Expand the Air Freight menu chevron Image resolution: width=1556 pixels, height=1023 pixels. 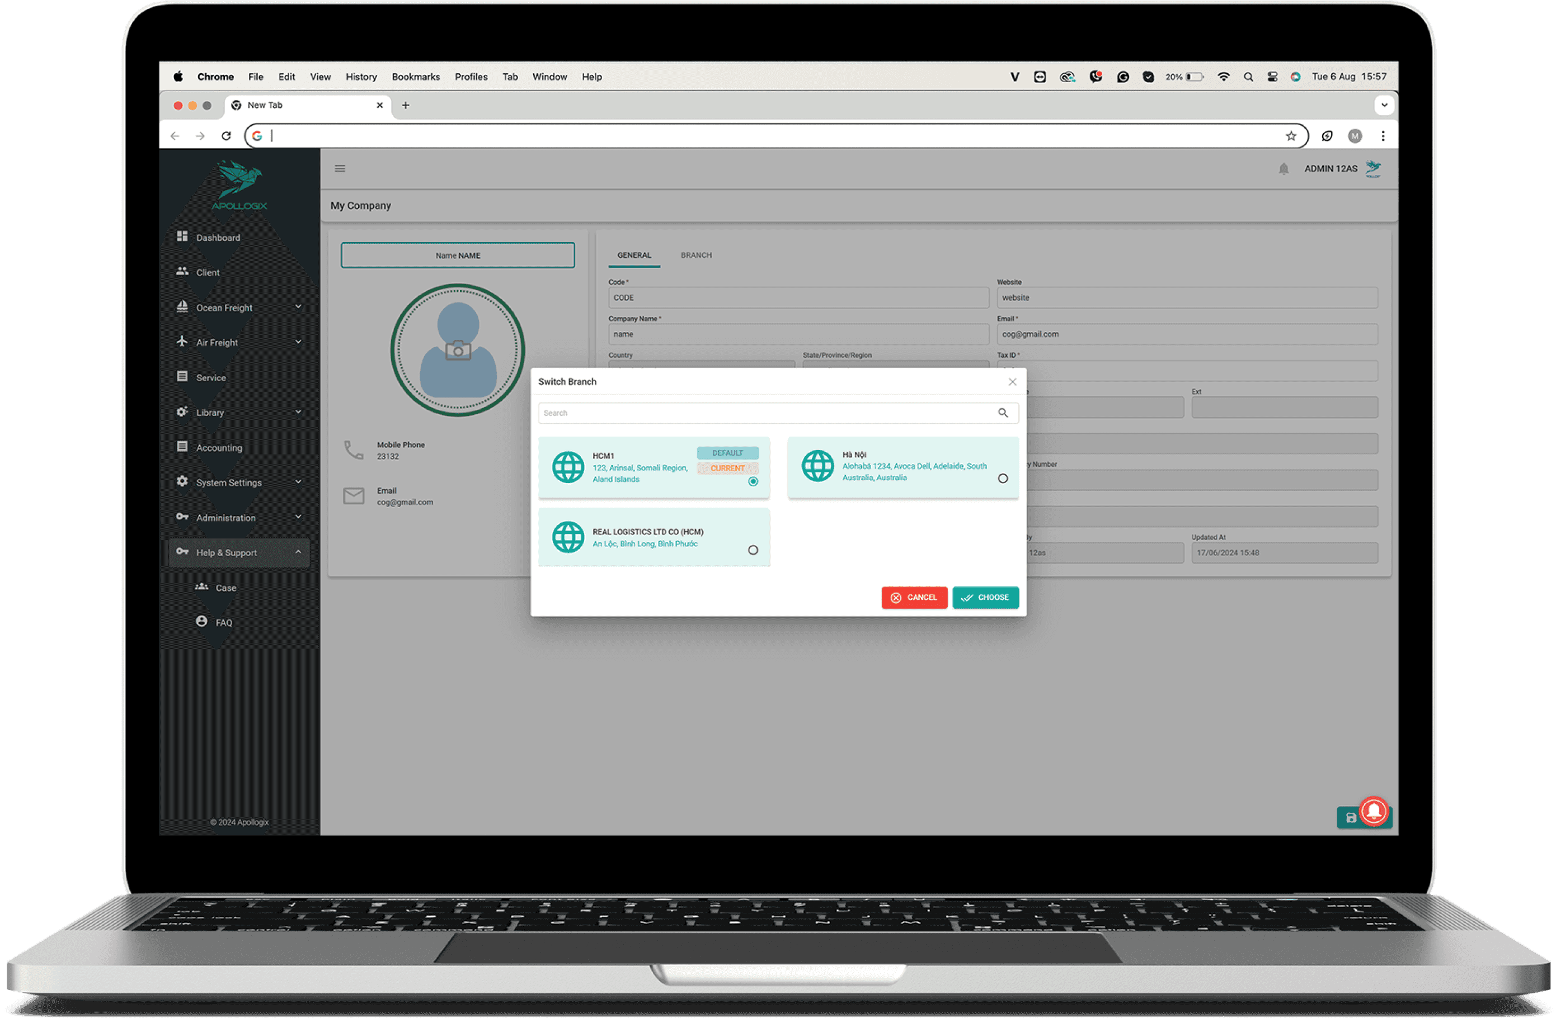pos(298,342)
